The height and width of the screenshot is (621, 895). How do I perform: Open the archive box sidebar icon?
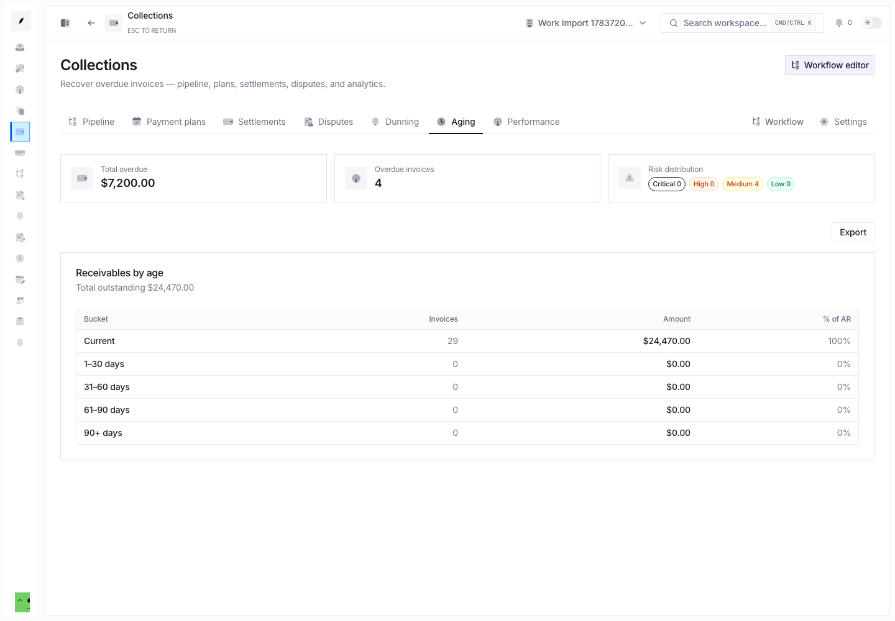pos(20,322)
